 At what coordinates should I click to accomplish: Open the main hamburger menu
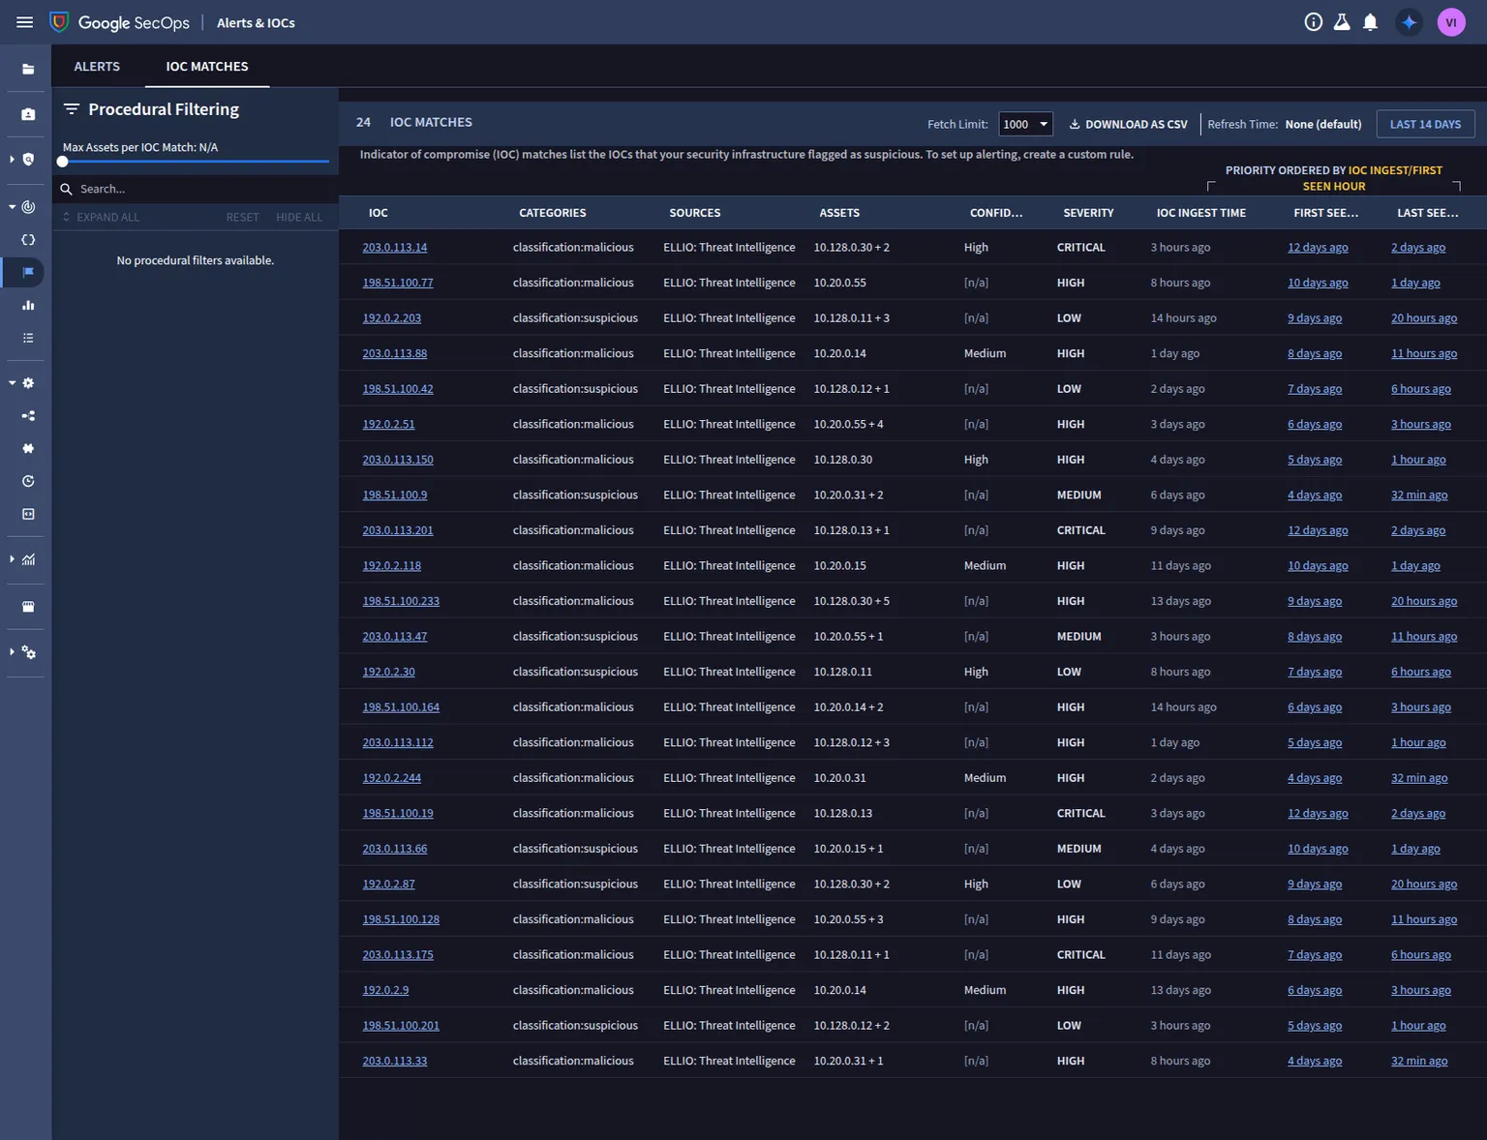(x=25, y=22)
